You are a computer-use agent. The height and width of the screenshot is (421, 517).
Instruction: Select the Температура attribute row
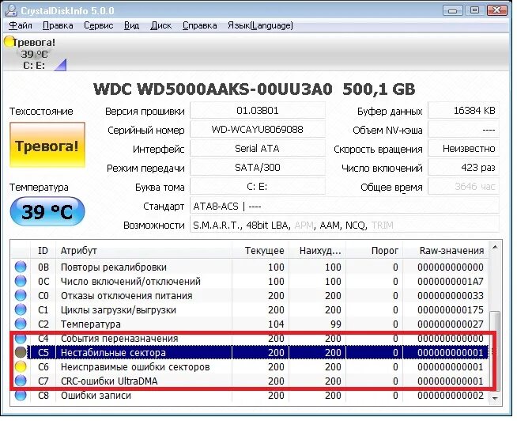tap(250, 324)
